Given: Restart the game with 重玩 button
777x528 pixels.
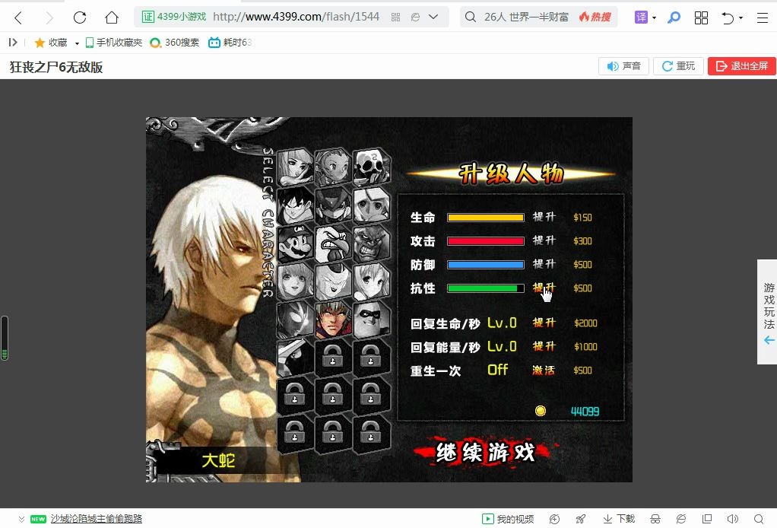Looking at the screenshot, I should point(678,66).
